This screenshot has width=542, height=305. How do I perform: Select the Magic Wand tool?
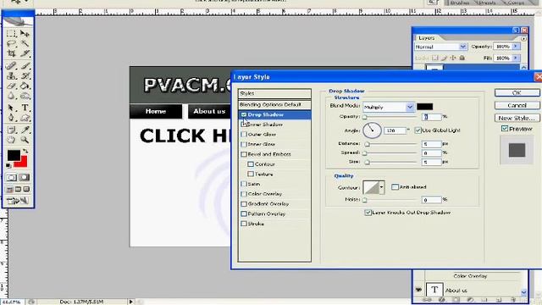(x=25, y=43)
